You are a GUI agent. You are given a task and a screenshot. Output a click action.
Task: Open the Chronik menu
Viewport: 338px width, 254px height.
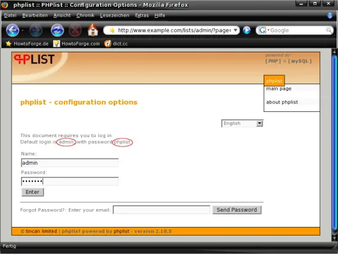pos(85,15)
